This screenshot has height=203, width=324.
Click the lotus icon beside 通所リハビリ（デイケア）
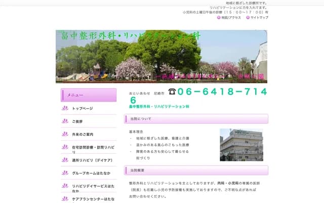pos(65,160)
